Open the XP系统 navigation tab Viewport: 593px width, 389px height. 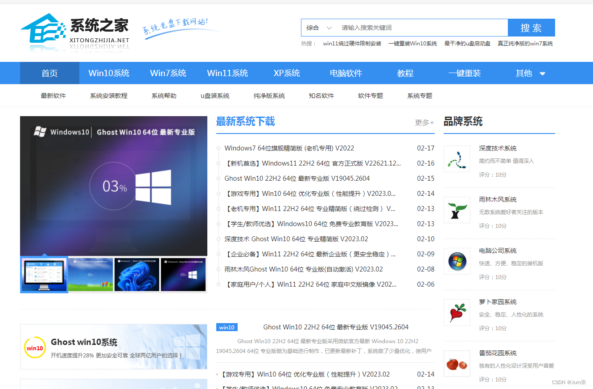(x=287, y=73)
